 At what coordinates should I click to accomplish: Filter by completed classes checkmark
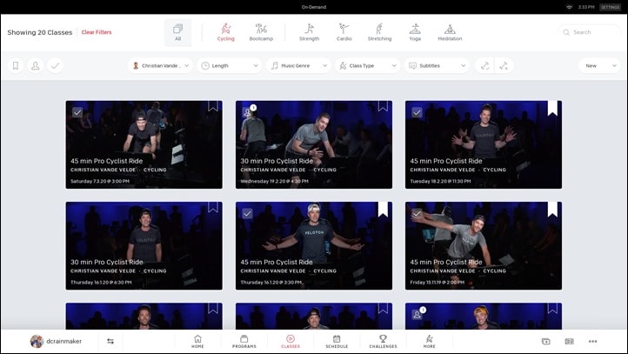pos(56,66)
